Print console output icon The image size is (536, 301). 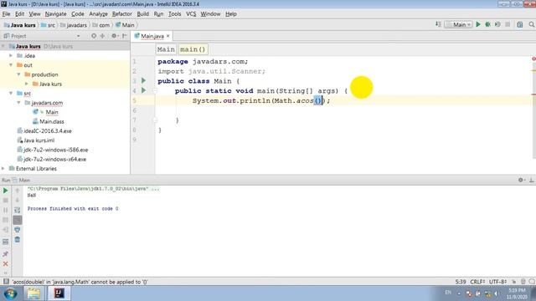point(17,230)
